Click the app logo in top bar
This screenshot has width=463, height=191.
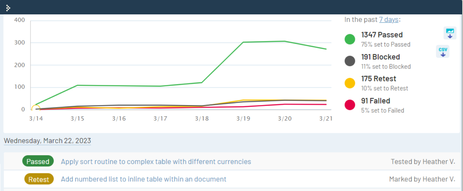pos(8,8)
